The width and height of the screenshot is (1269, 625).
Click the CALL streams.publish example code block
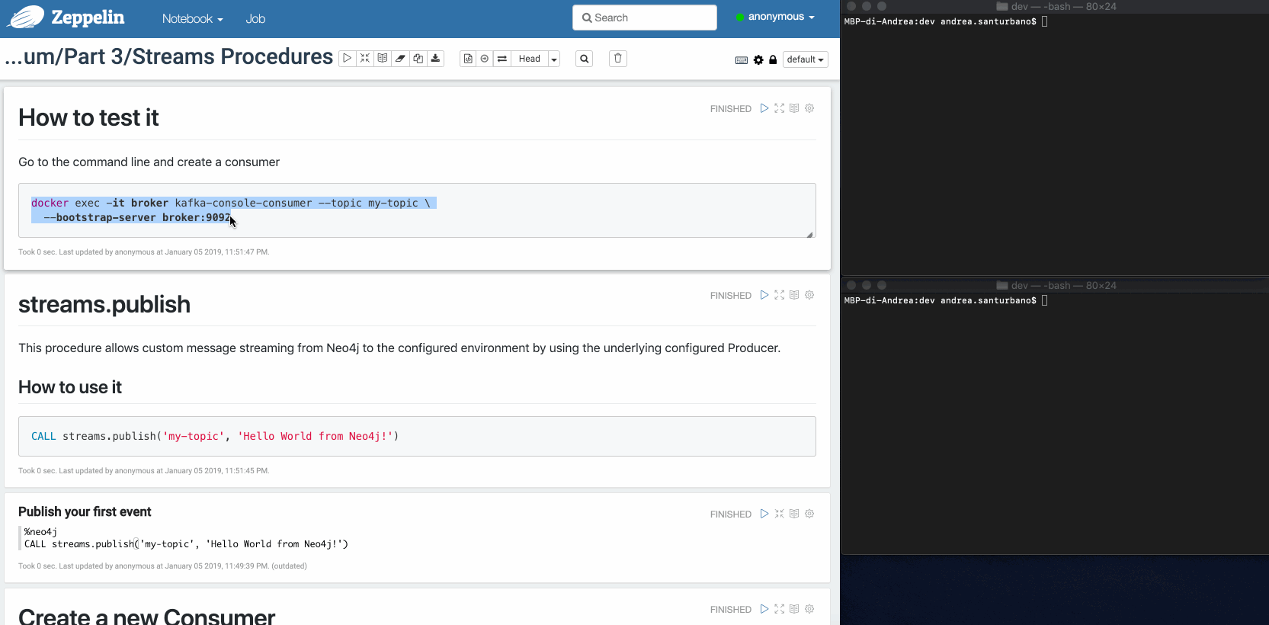tap(417, 436)
